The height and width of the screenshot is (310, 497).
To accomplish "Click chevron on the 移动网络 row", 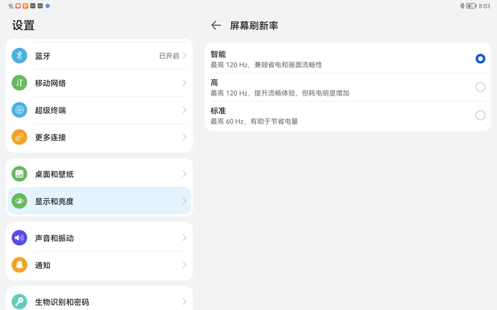I will point(184,82).
